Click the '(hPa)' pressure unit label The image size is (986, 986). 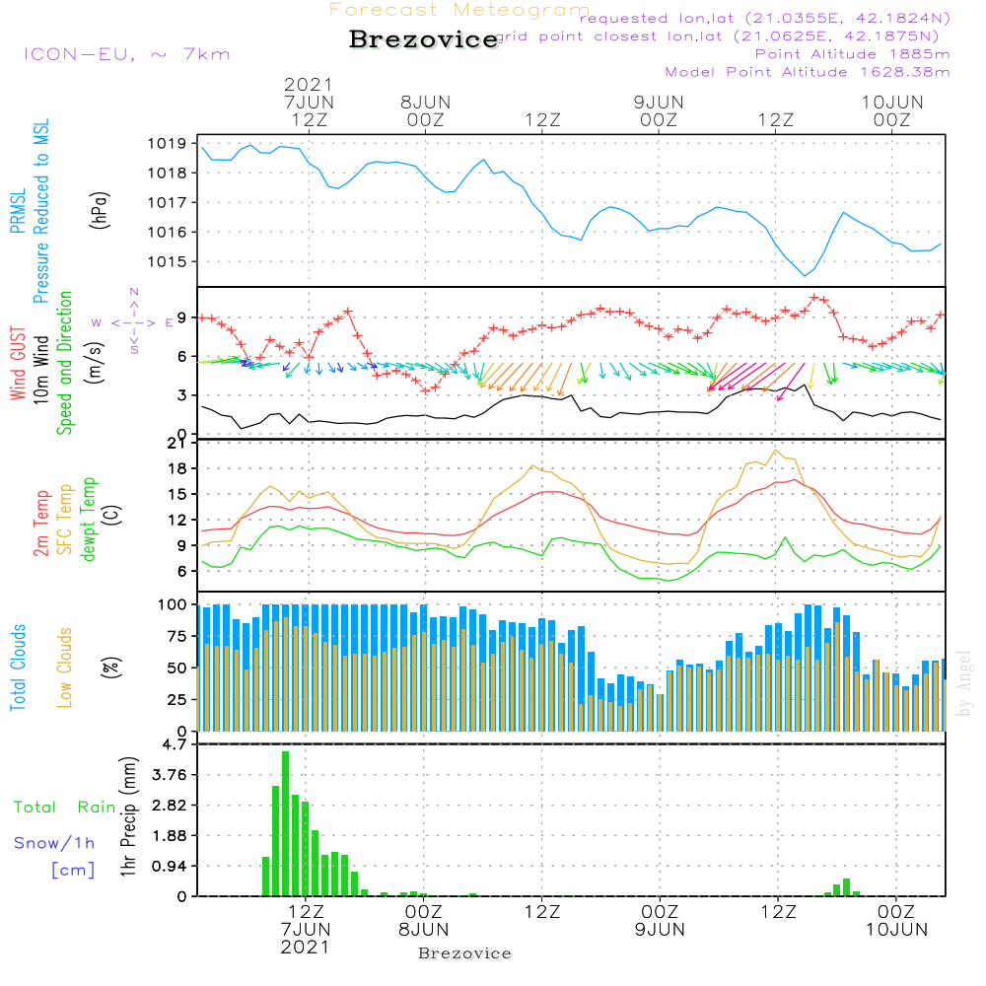(x=100, y=211)
